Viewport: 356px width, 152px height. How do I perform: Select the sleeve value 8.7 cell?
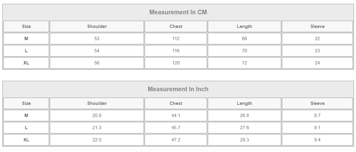317,116
